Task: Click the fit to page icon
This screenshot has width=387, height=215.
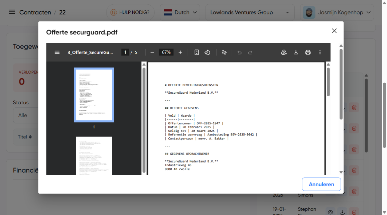Action: coord(197,52)
